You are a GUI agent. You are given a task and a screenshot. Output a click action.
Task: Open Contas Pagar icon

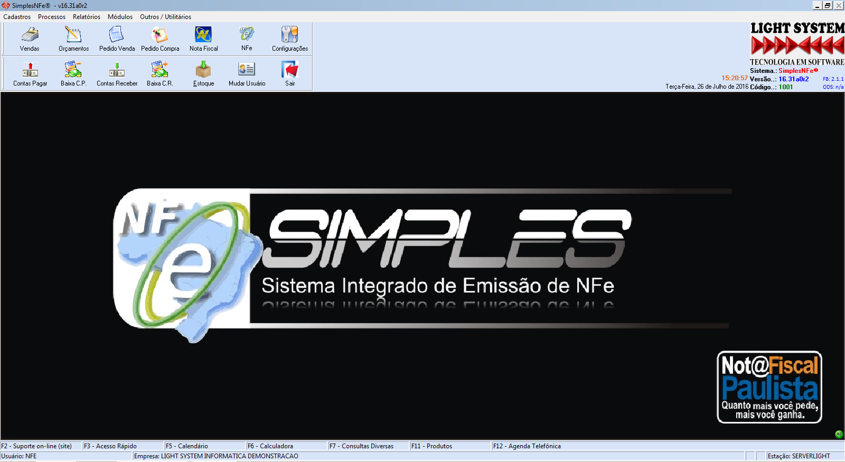pyautogui.click(x=30, y=70)
